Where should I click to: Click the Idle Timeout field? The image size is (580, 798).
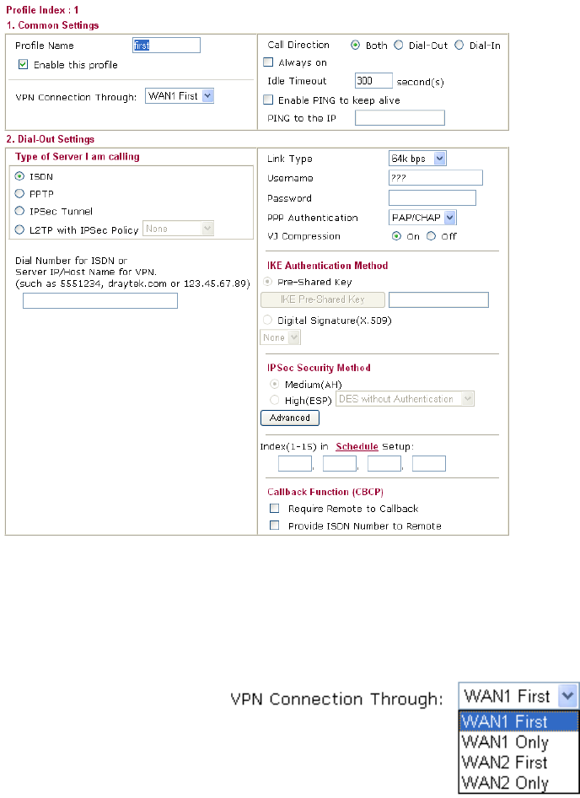[373, 80]
